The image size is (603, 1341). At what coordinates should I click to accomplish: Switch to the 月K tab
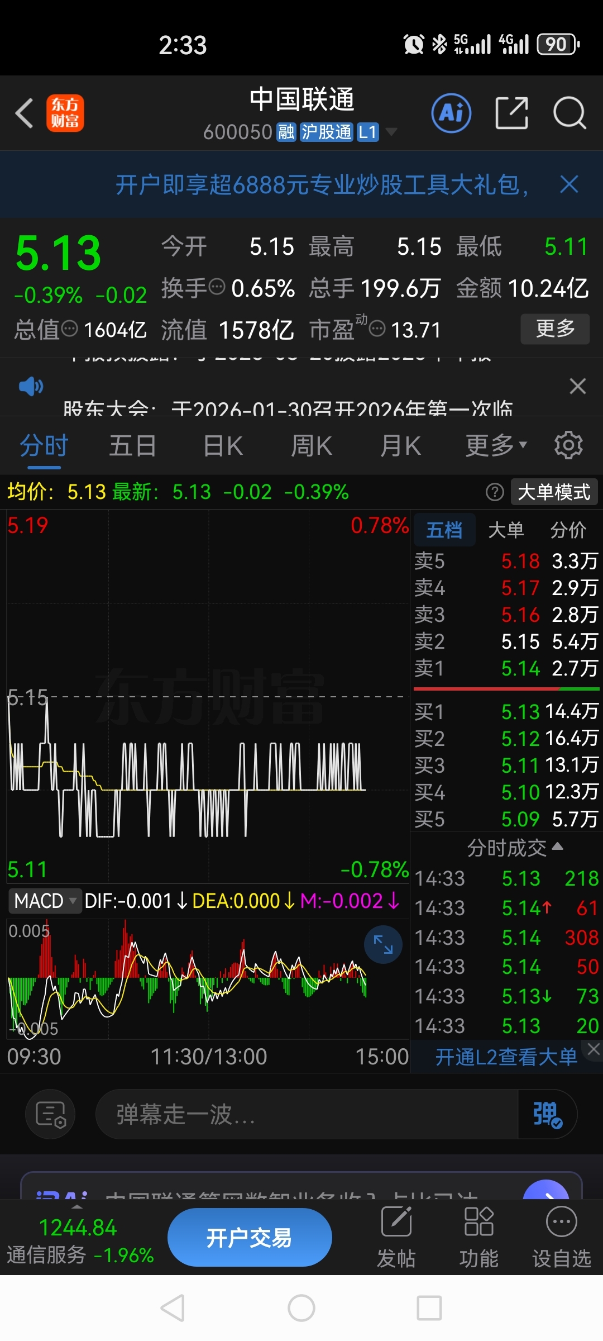[x=400, y=445]
